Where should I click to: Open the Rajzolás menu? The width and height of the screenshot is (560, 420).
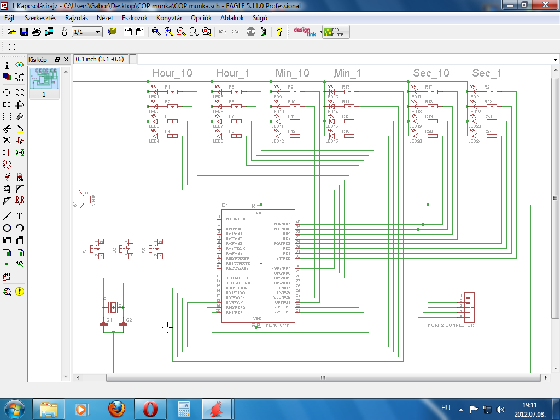[77, 18]
